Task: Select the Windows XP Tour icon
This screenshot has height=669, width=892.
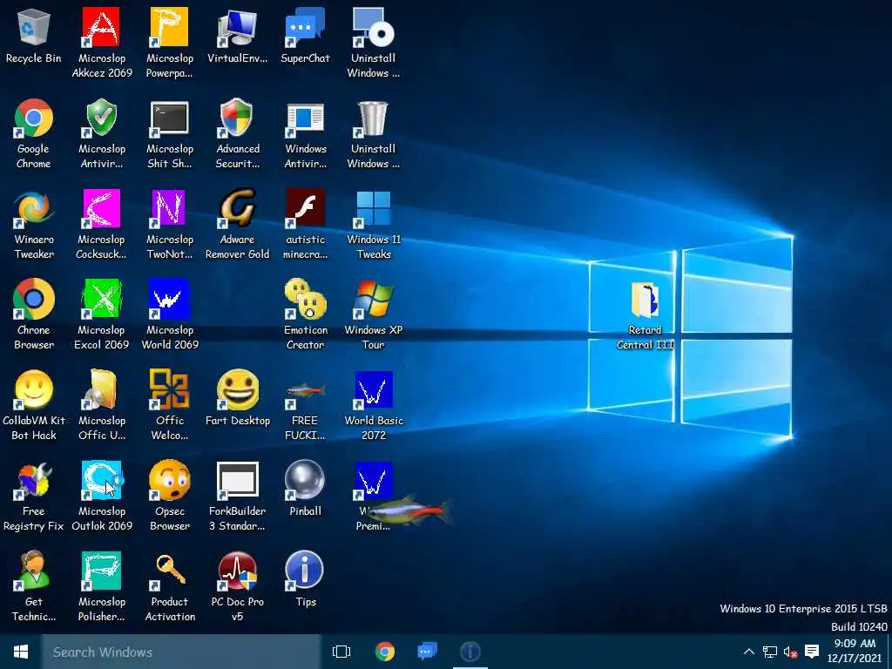Action: pyautogui.click(x=373, y=299)
